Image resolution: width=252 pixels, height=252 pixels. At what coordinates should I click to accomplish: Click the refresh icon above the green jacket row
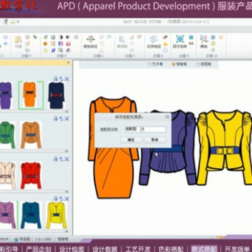click(x=61, y=118)
